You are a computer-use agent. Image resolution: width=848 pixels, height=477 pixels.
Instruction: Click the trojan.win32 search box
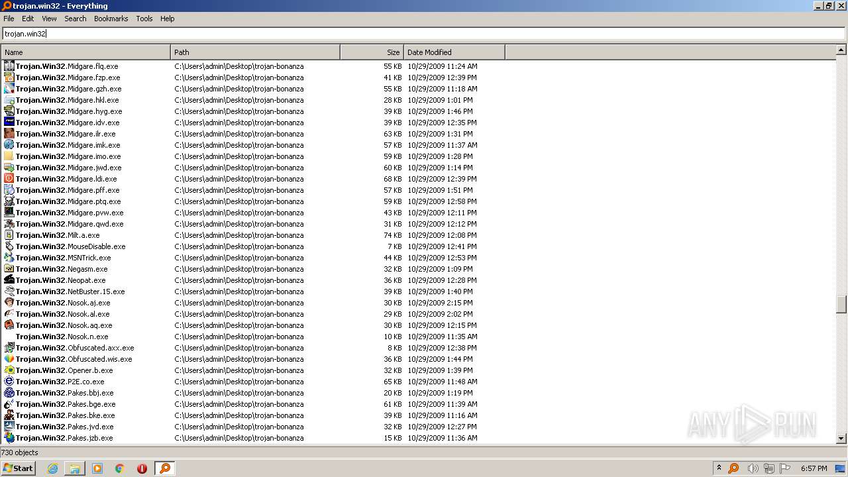pyautogui.click(x=423, y=34)
